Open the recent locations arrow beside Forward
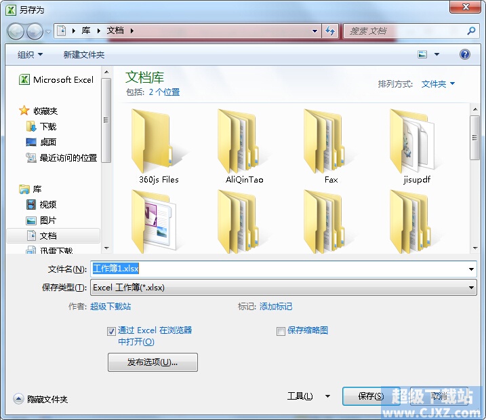 click(48, 31)
